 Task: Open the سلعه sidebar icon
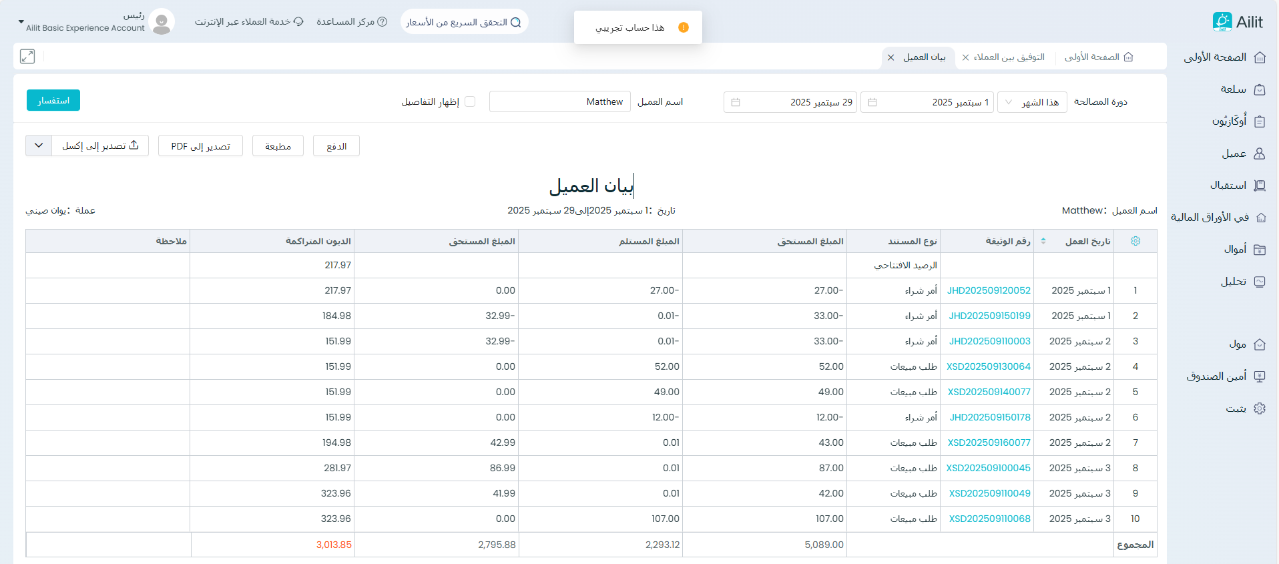click(x=1260, y=89)
